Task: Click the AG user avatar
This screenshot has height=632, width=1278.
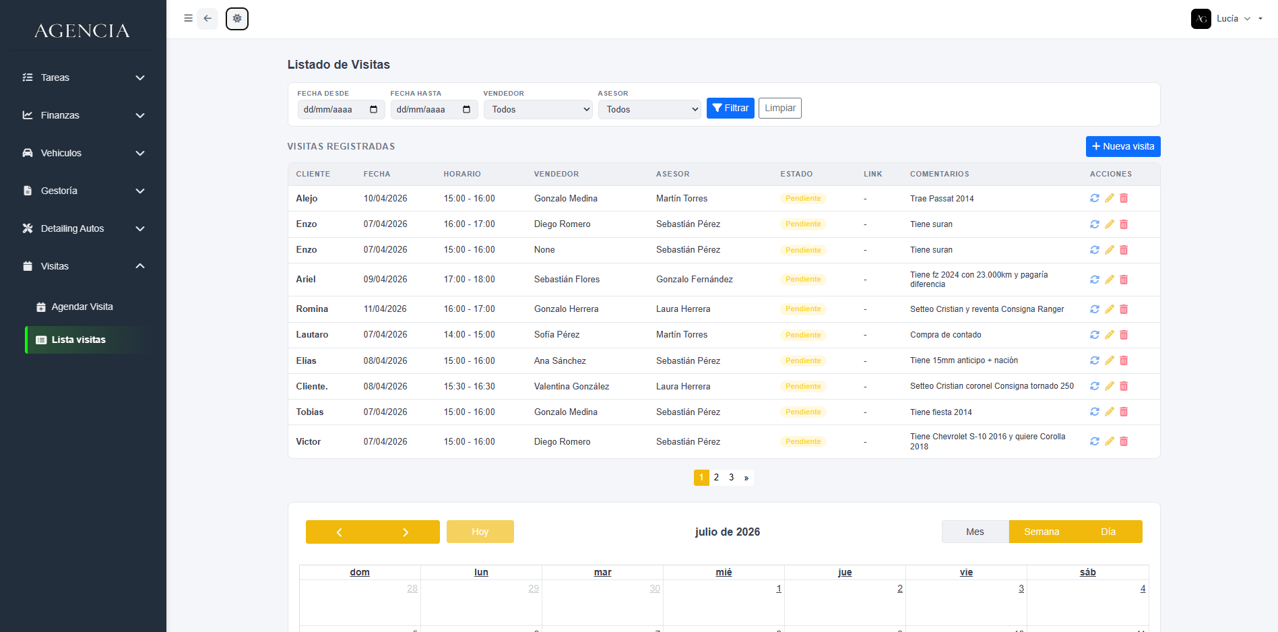Action: click(x=1201, y=19)
